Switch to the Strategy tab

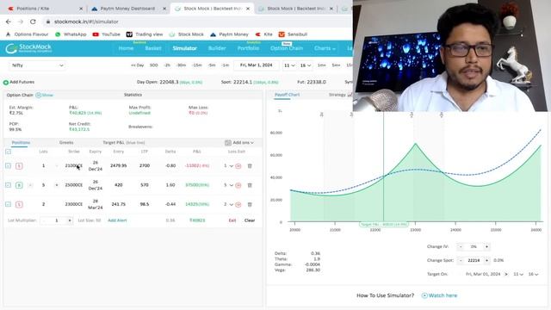tap(340, 95)
